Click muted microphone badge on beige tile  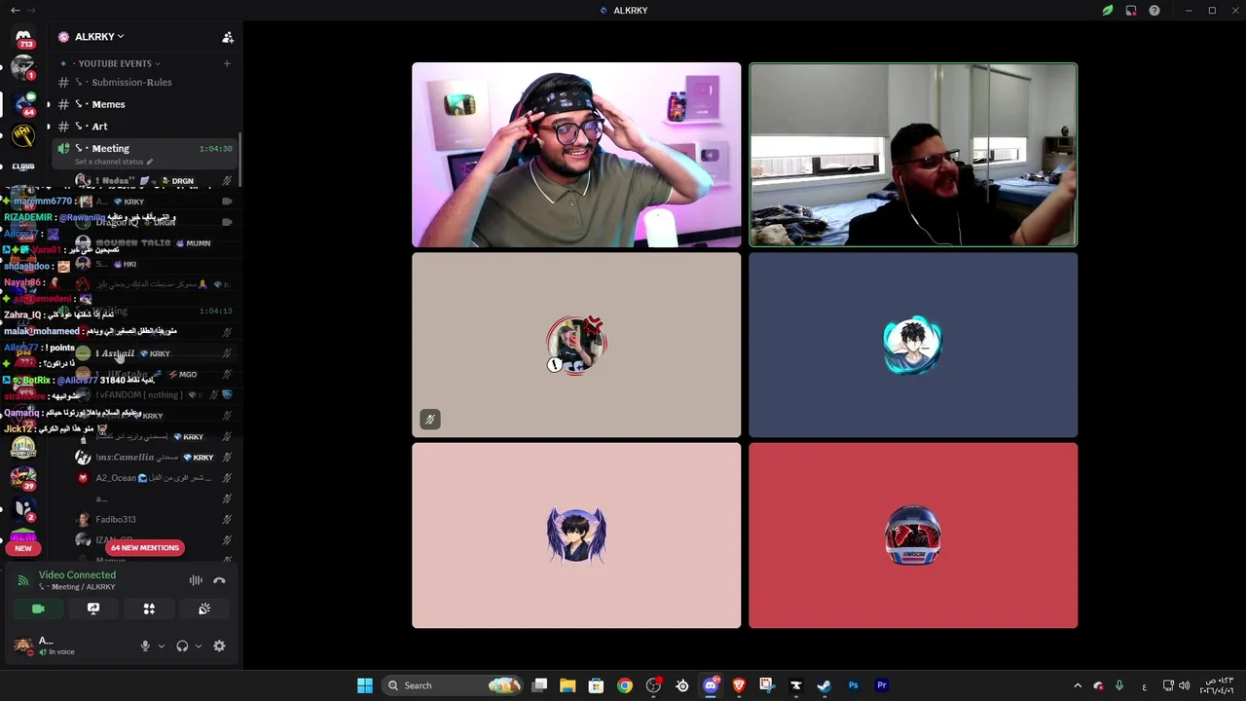430,420
